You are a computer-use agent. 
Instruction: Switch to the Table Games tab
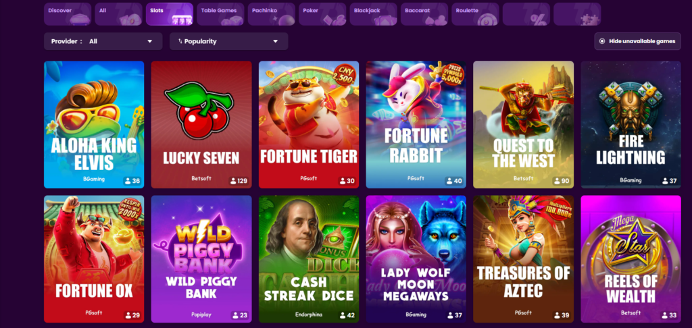click(220, 14)
